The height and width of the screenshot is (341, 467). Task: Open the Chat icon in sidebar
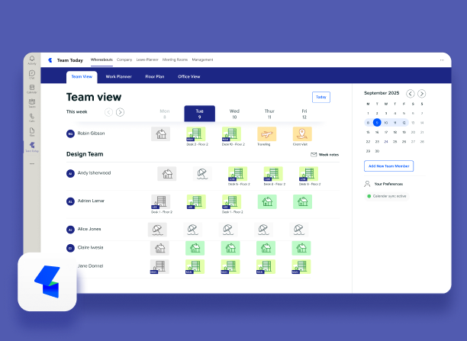coord(32,74)
